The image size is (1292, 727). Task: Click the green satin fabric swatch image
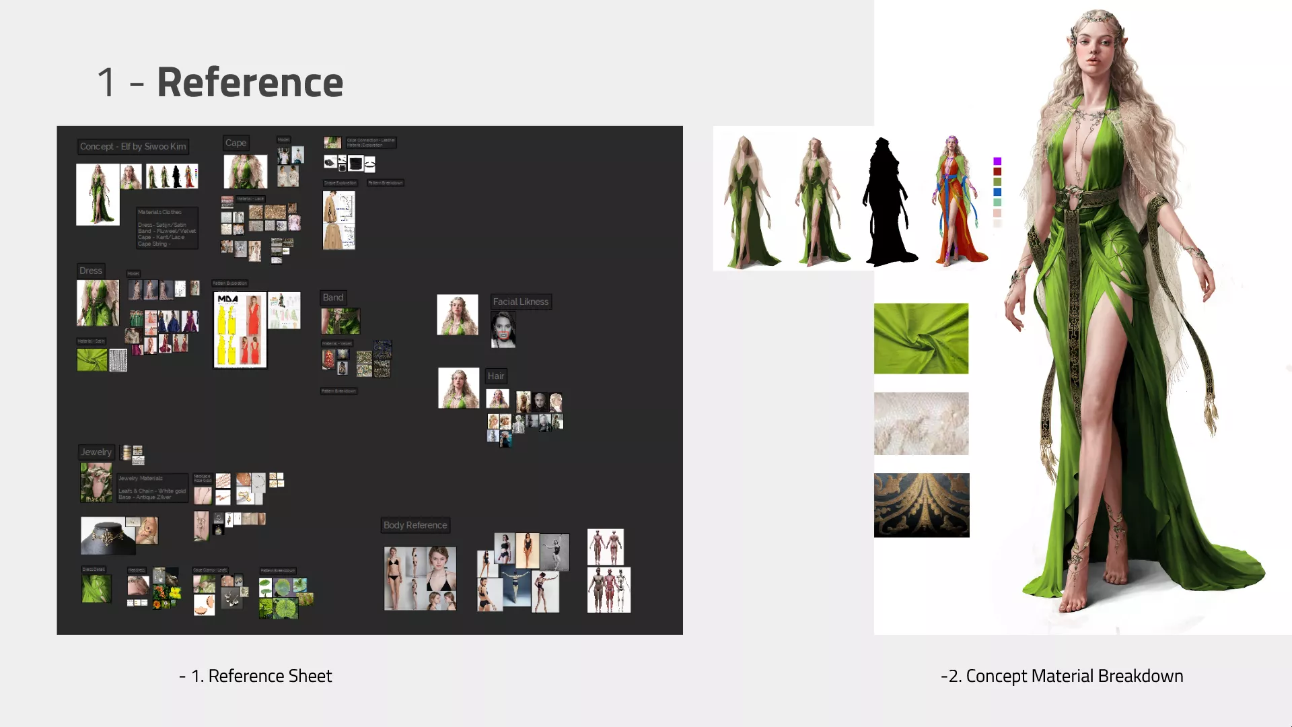point(921,339)
